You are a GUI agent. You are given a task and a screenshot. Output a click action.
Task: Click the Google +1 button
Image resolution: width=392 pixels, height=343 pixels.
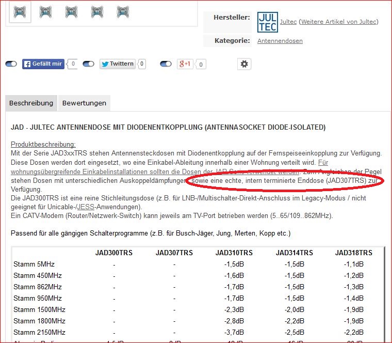[x=185, y=64]
